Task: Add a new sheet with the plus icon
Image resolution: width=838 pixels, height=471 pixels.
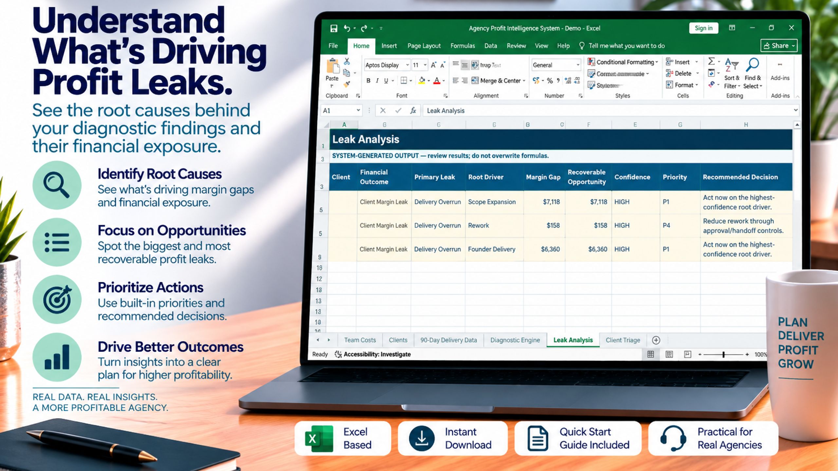Action: (656, 340)
